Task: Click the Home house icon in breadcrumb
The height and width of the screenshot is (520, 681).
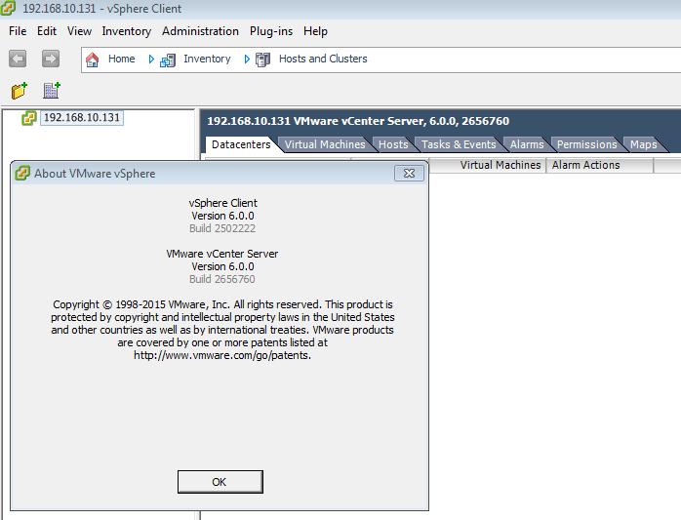Action: [92, 60]
